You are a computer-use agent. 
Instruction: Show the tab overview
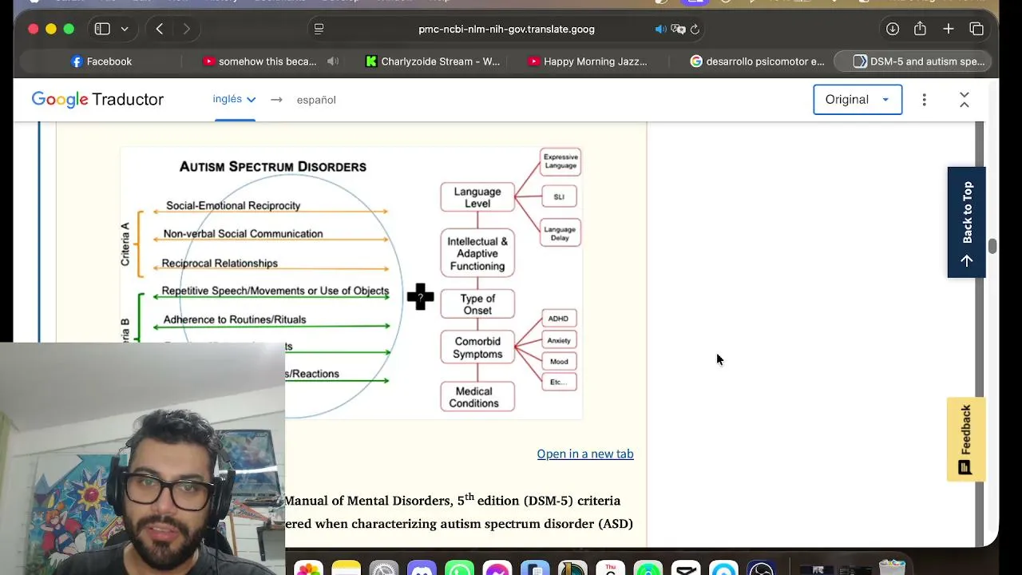[976, 29]
